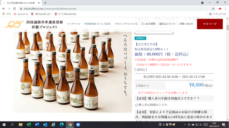The height and width of the screenshot is (128, 229).
Task: Go to トップページ menu item
Action: click(74, 24)
